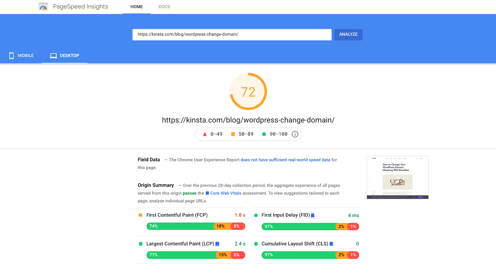Focus the URL input field
This screenshot has height=278, width=496.
(232, 34)
